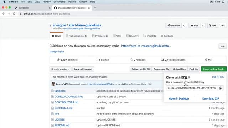The width and height of the screenshot is (228, 128).
Task: Click Upload files button
Action: 179,69
